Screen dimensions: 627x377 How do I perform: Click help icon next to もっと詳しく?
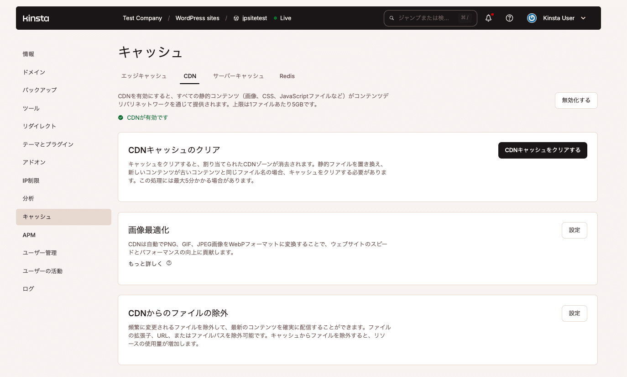[x=169, y=263]
